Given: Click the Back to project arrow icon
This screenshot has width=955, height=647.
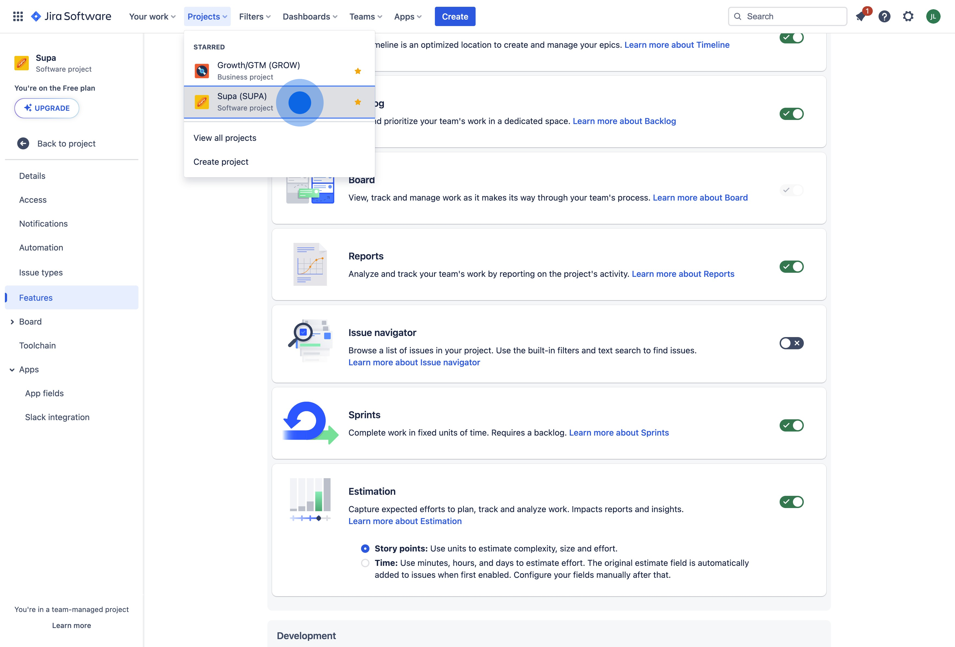Looking at the screenshot, I should [23, 143].
